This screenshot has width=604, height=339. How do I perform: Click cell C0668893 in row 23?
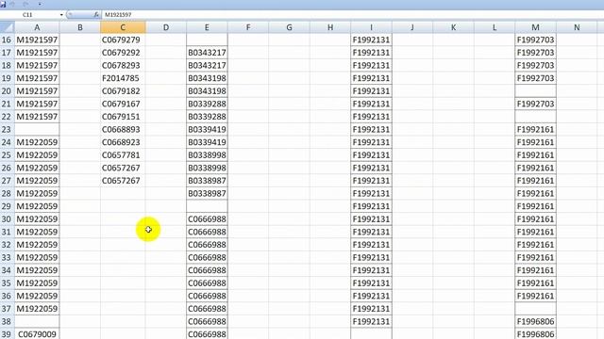[x=123, y=130]
